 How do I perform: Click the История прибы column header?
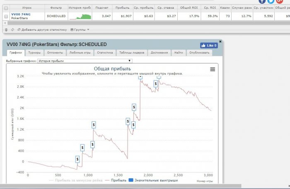pos(80,8)
